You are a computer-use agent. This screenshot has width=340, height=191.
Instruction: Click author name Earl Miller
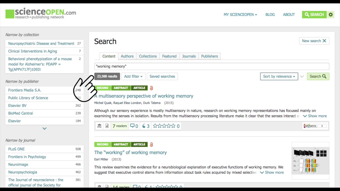point(101,159)
